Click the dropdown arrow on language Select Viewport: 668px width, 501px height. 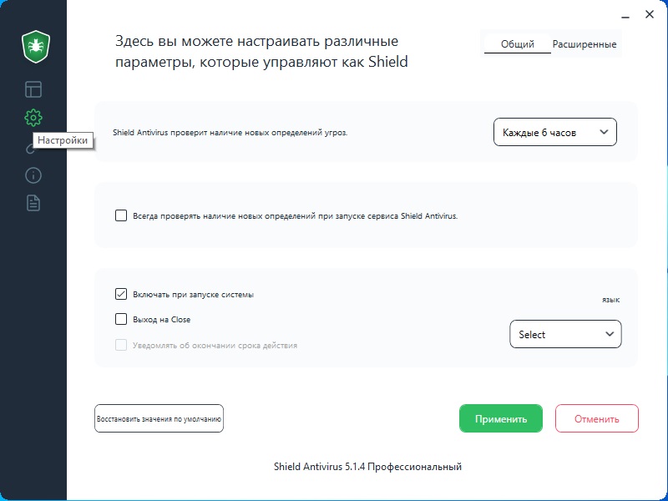click(x=612, y=334)
